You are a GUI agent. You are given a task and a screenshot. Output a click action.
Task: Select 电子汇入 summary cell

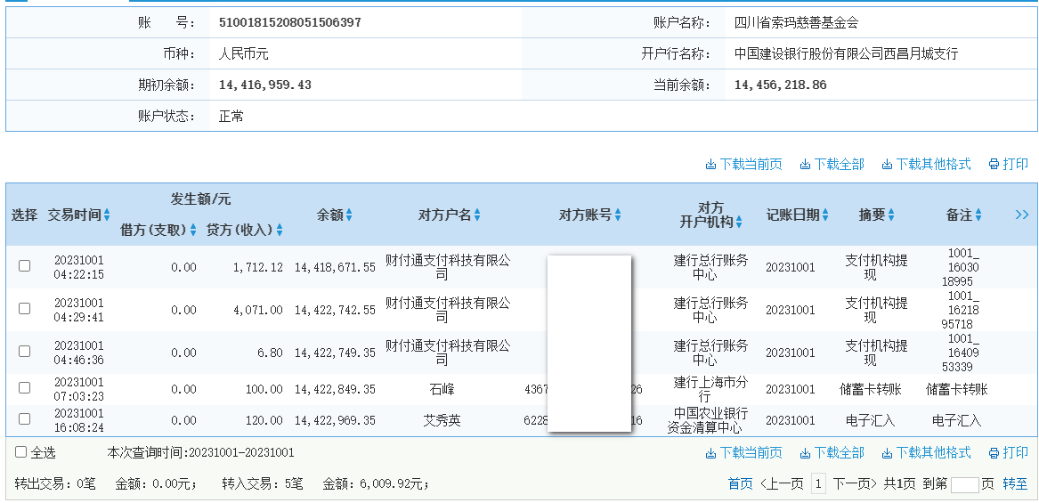[x=870, y=421]
